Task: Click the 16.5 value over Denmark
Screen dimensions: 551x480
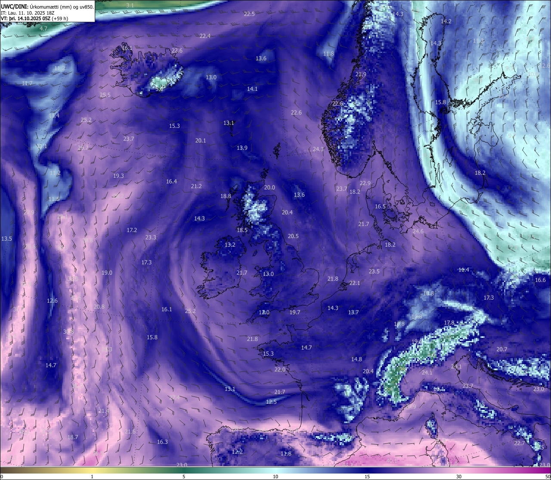Action: pos(380,207)
